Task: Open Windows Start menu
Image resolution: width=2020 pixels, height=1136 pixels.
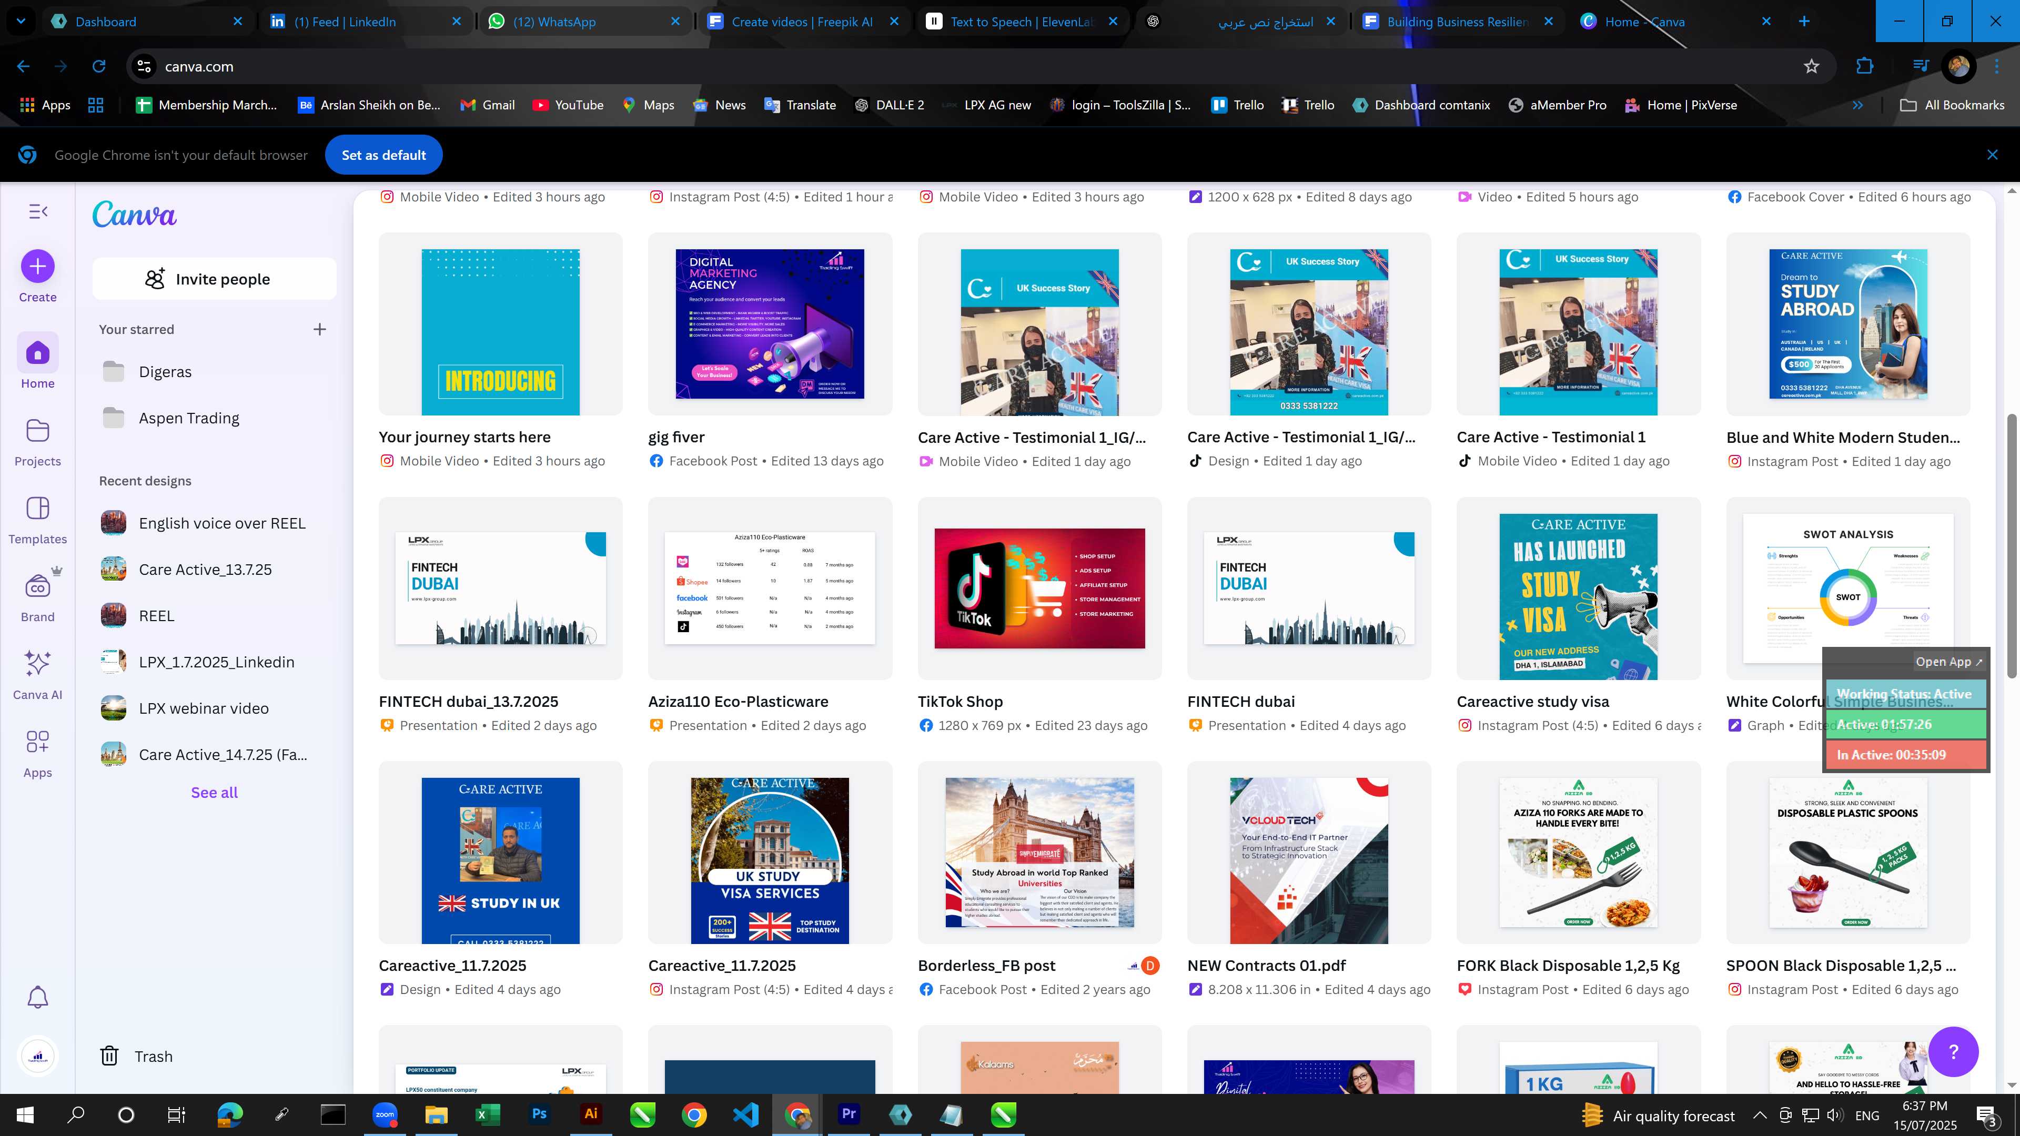Action: point(24,1114)
